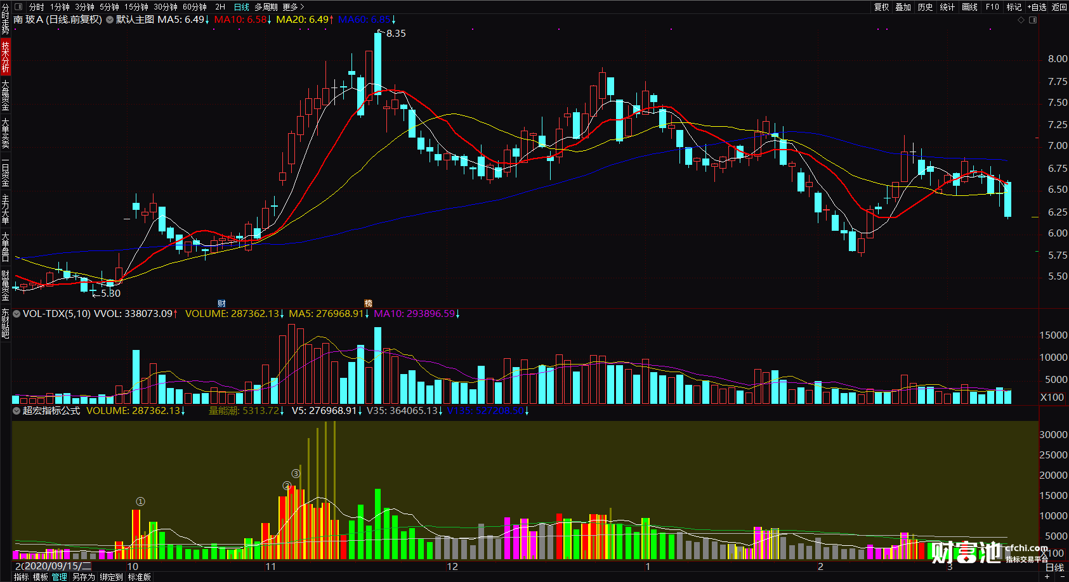This screenshot has width=1069, height=582.
Task: Open 主力大单 sidebar tab
Action: coord(5,209)
